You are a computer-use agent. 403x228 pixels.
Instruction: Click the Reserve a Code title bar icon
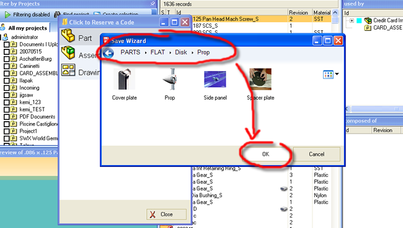pos(64,22)
